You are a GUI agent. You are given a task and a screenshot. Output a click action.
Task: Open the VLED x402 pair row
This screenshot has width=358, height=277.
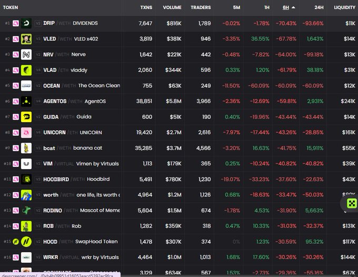click(x=179, y=39)
